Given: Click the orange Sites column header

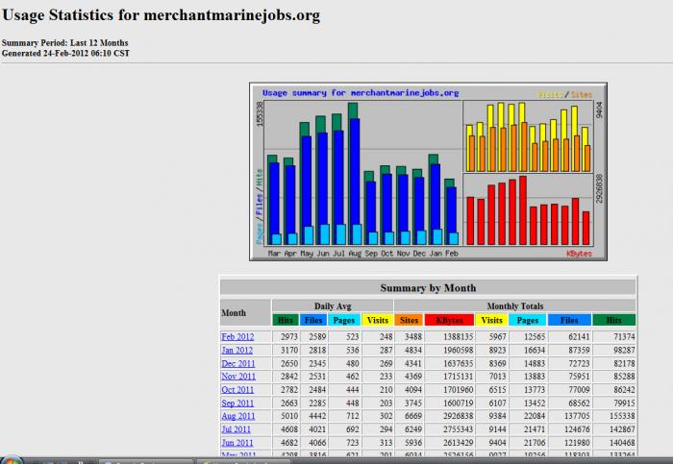Looking at the screenshot, I should click(409, 320).
